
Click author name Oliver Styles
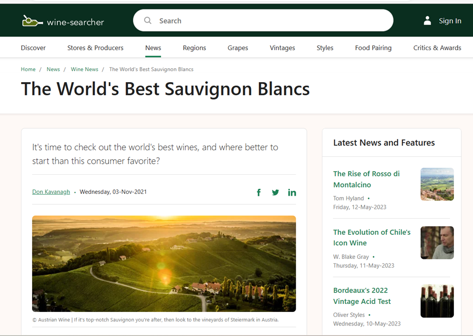click(349, 315)
